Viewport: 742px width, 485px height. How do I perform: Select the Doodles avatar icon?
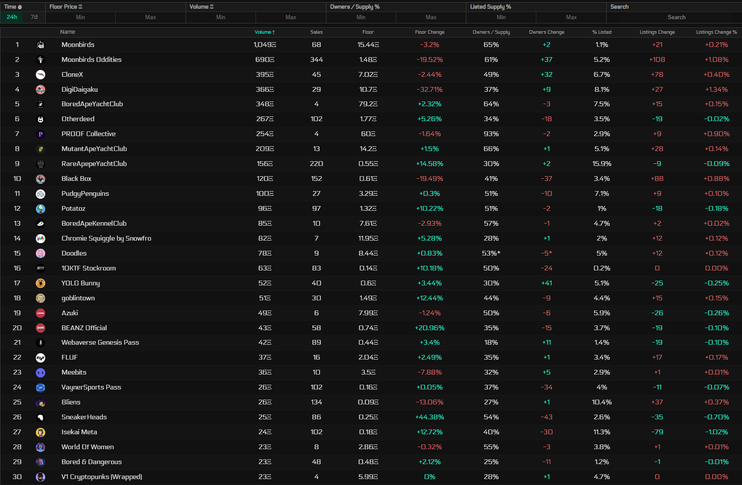41,253
